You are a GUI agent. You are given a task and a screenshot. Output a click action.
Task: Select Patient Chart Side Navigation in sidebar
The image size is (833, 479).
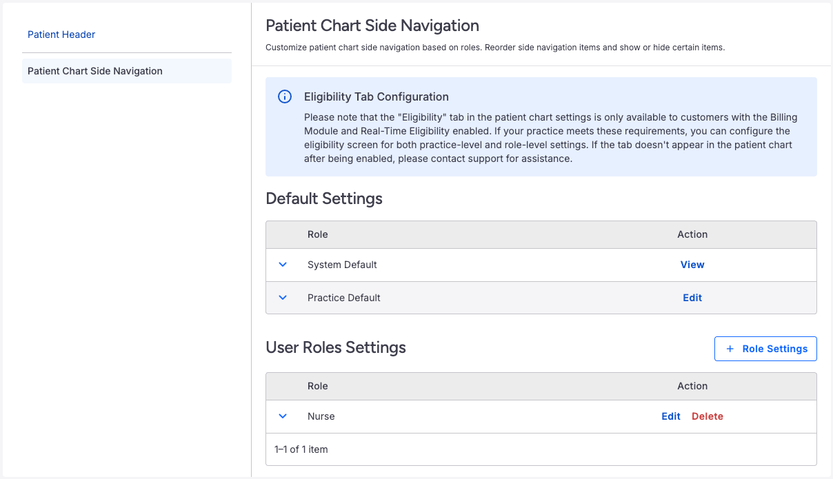pyautogui.click(x=95, y=71)
